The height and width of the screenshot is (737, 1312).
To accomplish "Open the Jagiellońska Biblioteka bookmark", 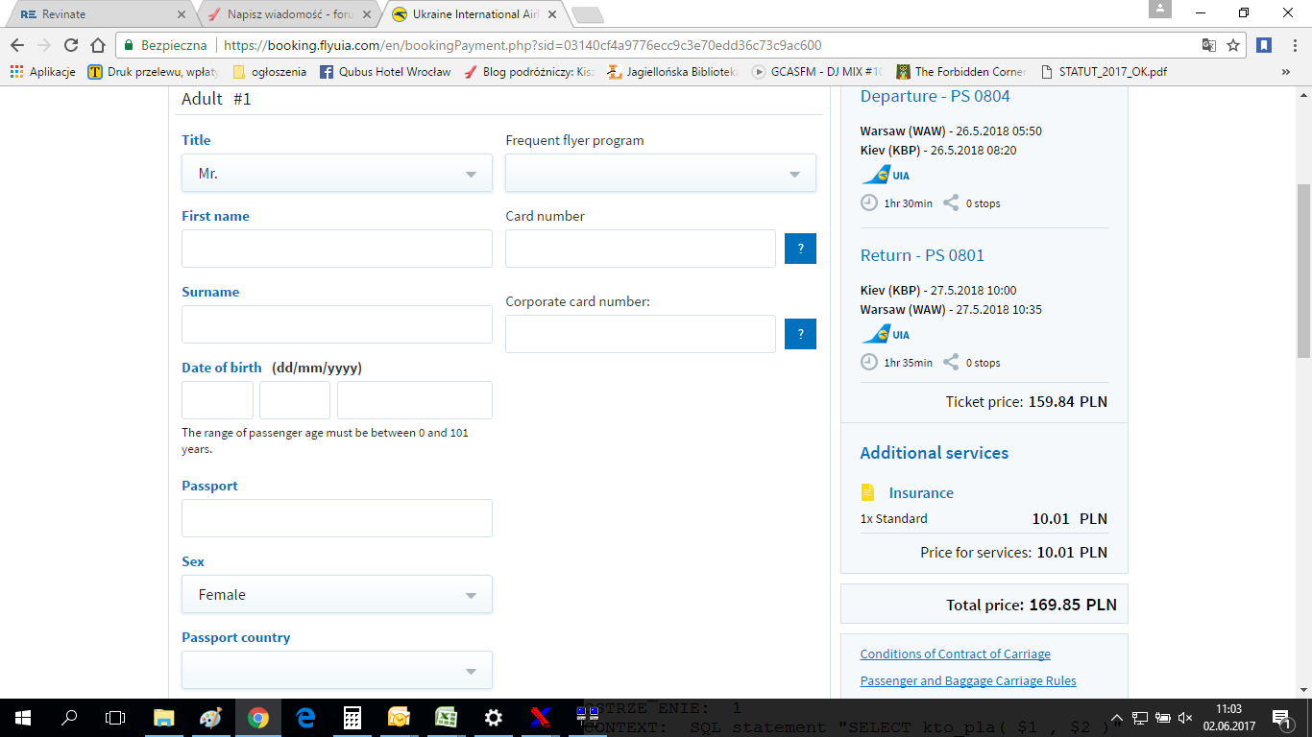I will coord(672,71).
